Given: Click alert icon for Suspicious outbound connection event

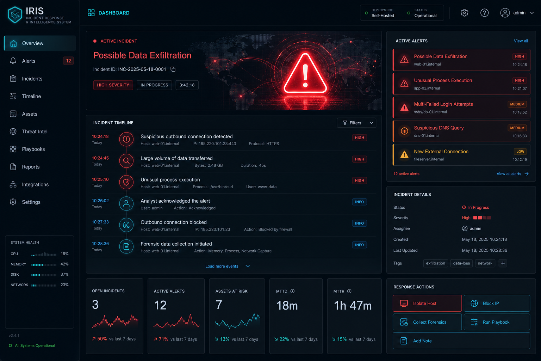Looking at the screenshot, I should 126,139.
